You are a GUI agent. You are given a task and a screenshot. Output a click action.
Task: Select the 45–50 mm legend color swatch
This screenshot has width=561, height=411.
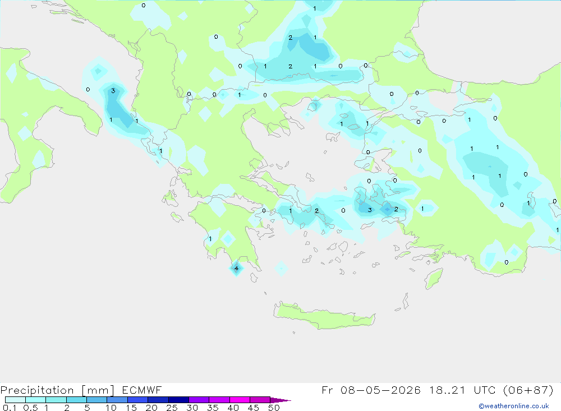tap(260, 400)
